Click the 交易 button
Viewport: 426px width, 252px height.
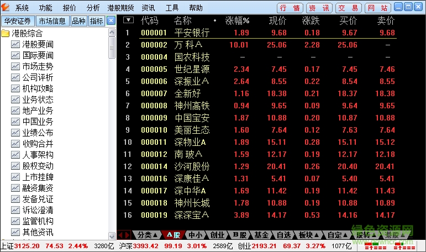(x=349, y=8)
